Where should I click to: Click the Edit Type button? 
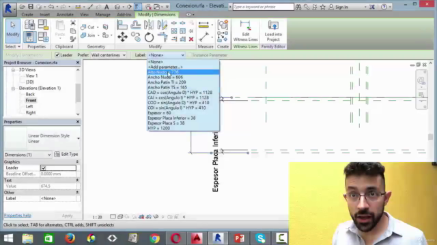click(x=66, y=154)
